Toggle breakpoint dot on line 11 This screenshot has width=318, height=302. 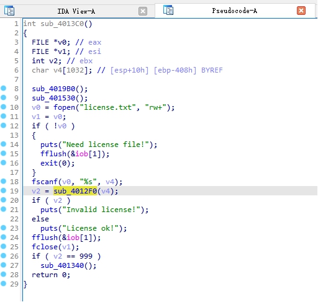[x=4, y=116]
